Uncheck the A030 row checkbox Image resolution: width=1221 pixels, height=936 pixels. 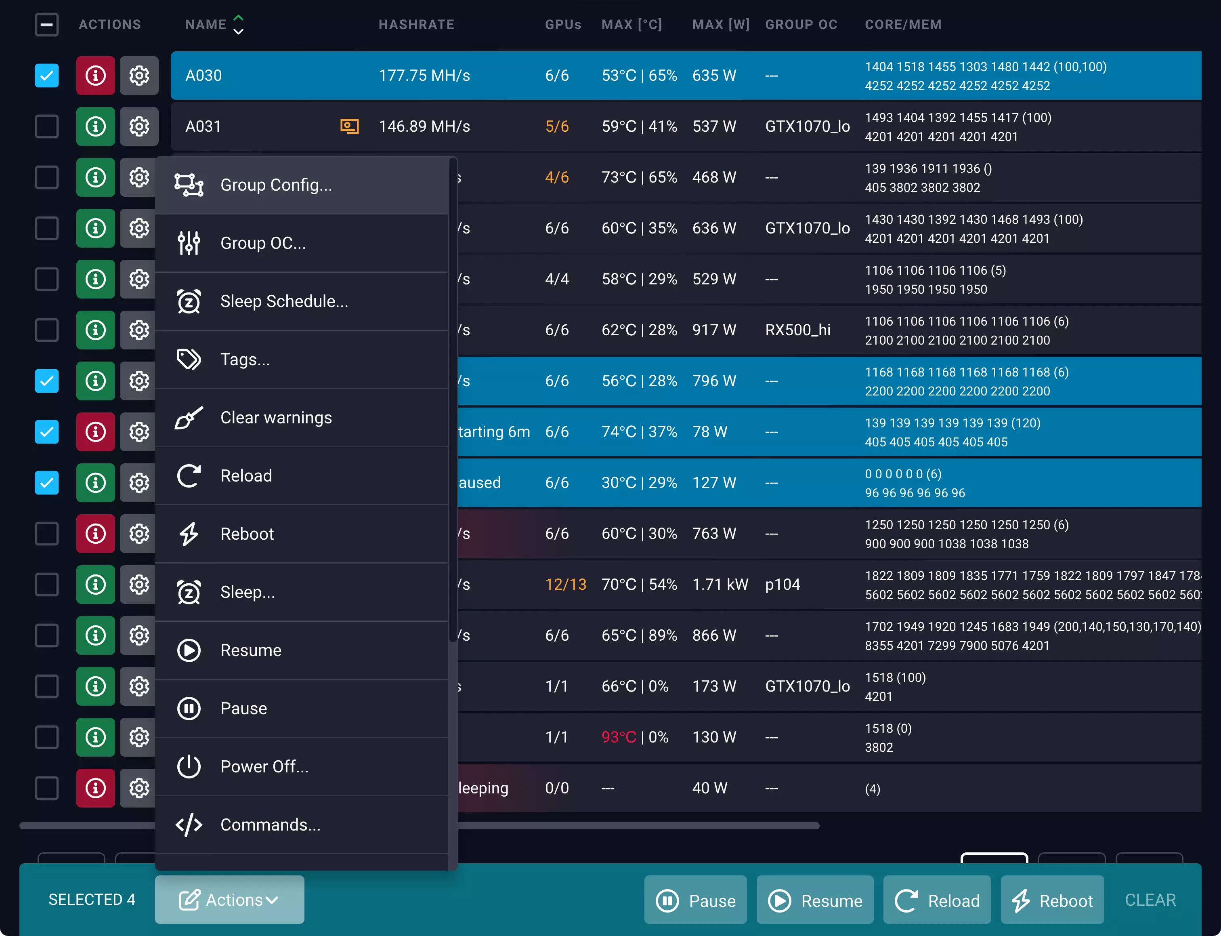47,75
